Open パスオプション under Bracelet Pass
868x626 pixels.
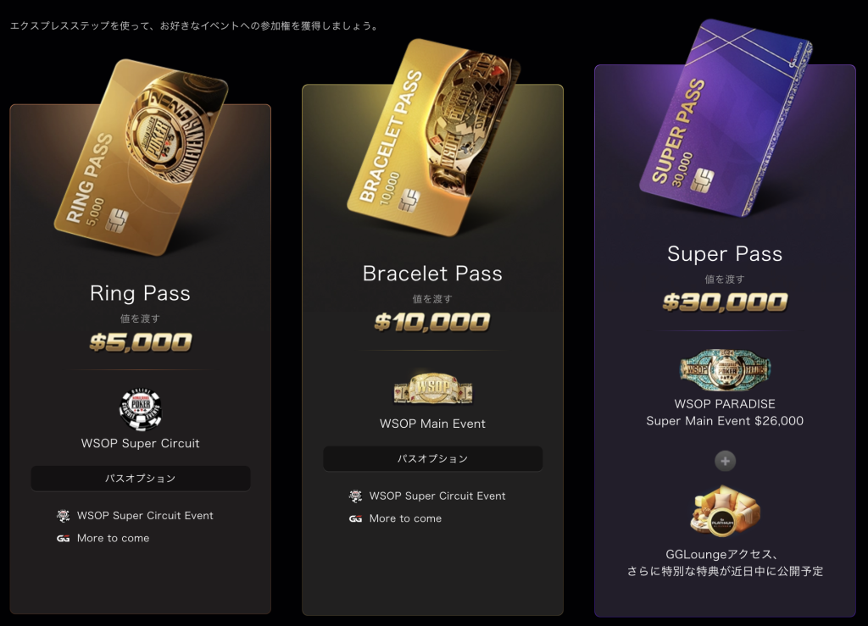point(433,458)
